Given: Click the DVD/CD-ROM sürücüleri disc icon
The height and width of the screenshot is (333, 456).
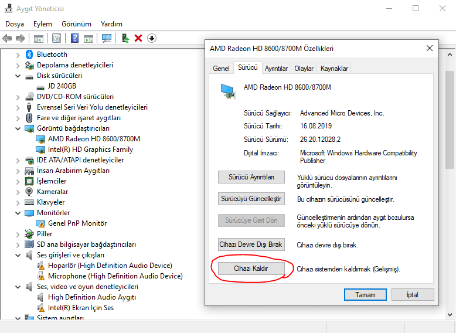Looking at the screenshot, I should click(29, 97).
